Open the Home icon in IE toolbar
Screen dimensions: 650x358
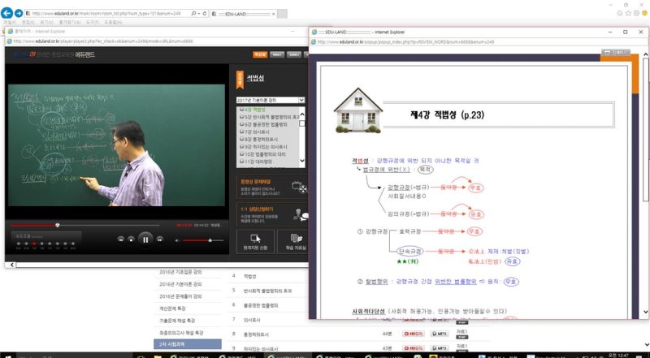[620, 13]
